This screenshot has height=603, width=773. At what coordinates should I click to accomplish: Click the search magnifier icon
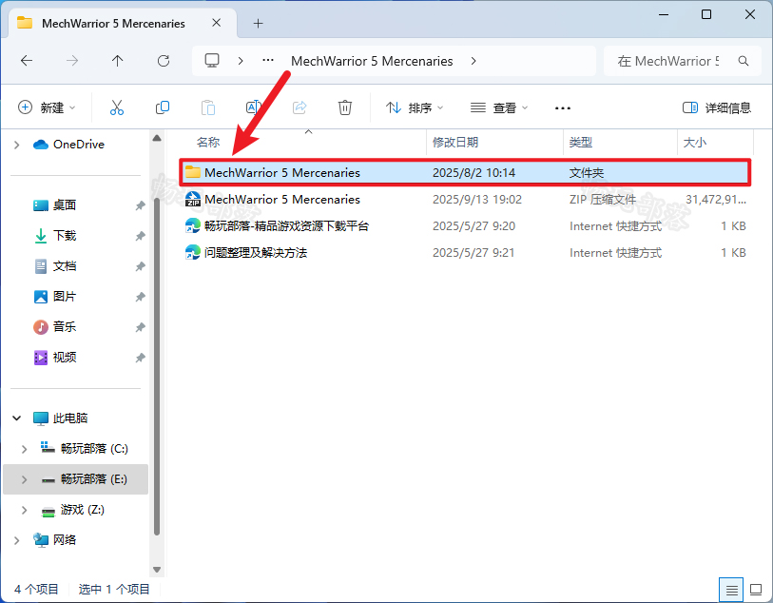point(744,61)
